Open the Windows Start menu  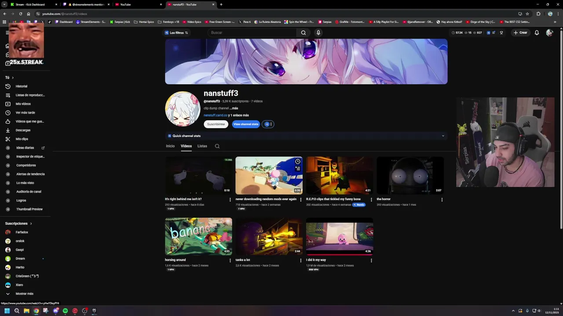pyautogui.click(x=7, y=311)
